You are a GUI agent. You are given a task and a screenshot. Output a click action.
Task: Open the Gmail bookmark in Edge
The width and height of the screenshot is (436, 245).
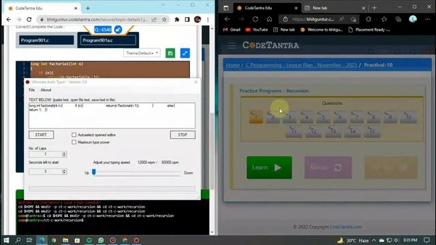coord(232,30)
